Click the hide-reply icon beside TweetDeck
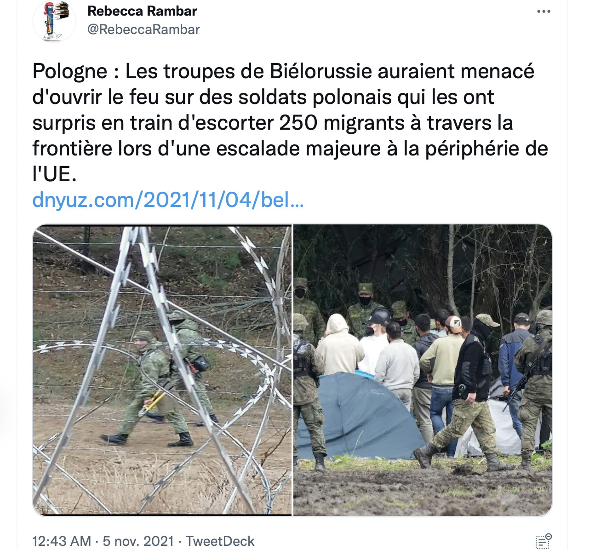The height and width of the screenshot is (550, 595). click(544, 541)
